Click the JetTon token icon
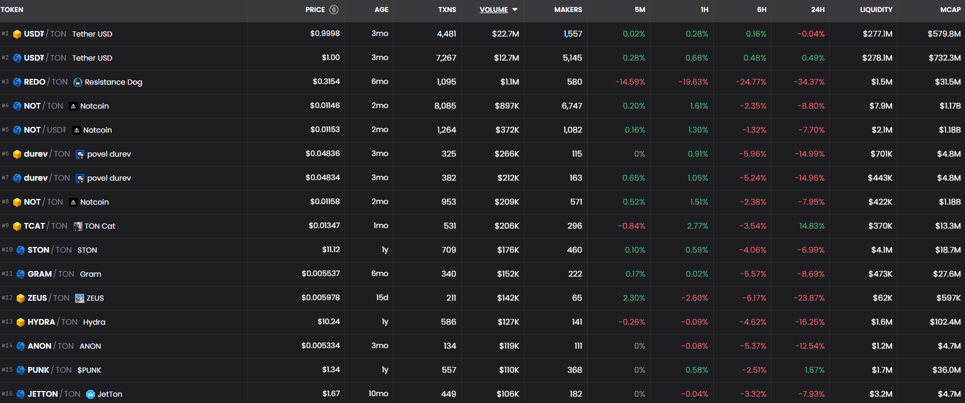Image resolution: width=965 pixels, height=403 pixels. 90,394
